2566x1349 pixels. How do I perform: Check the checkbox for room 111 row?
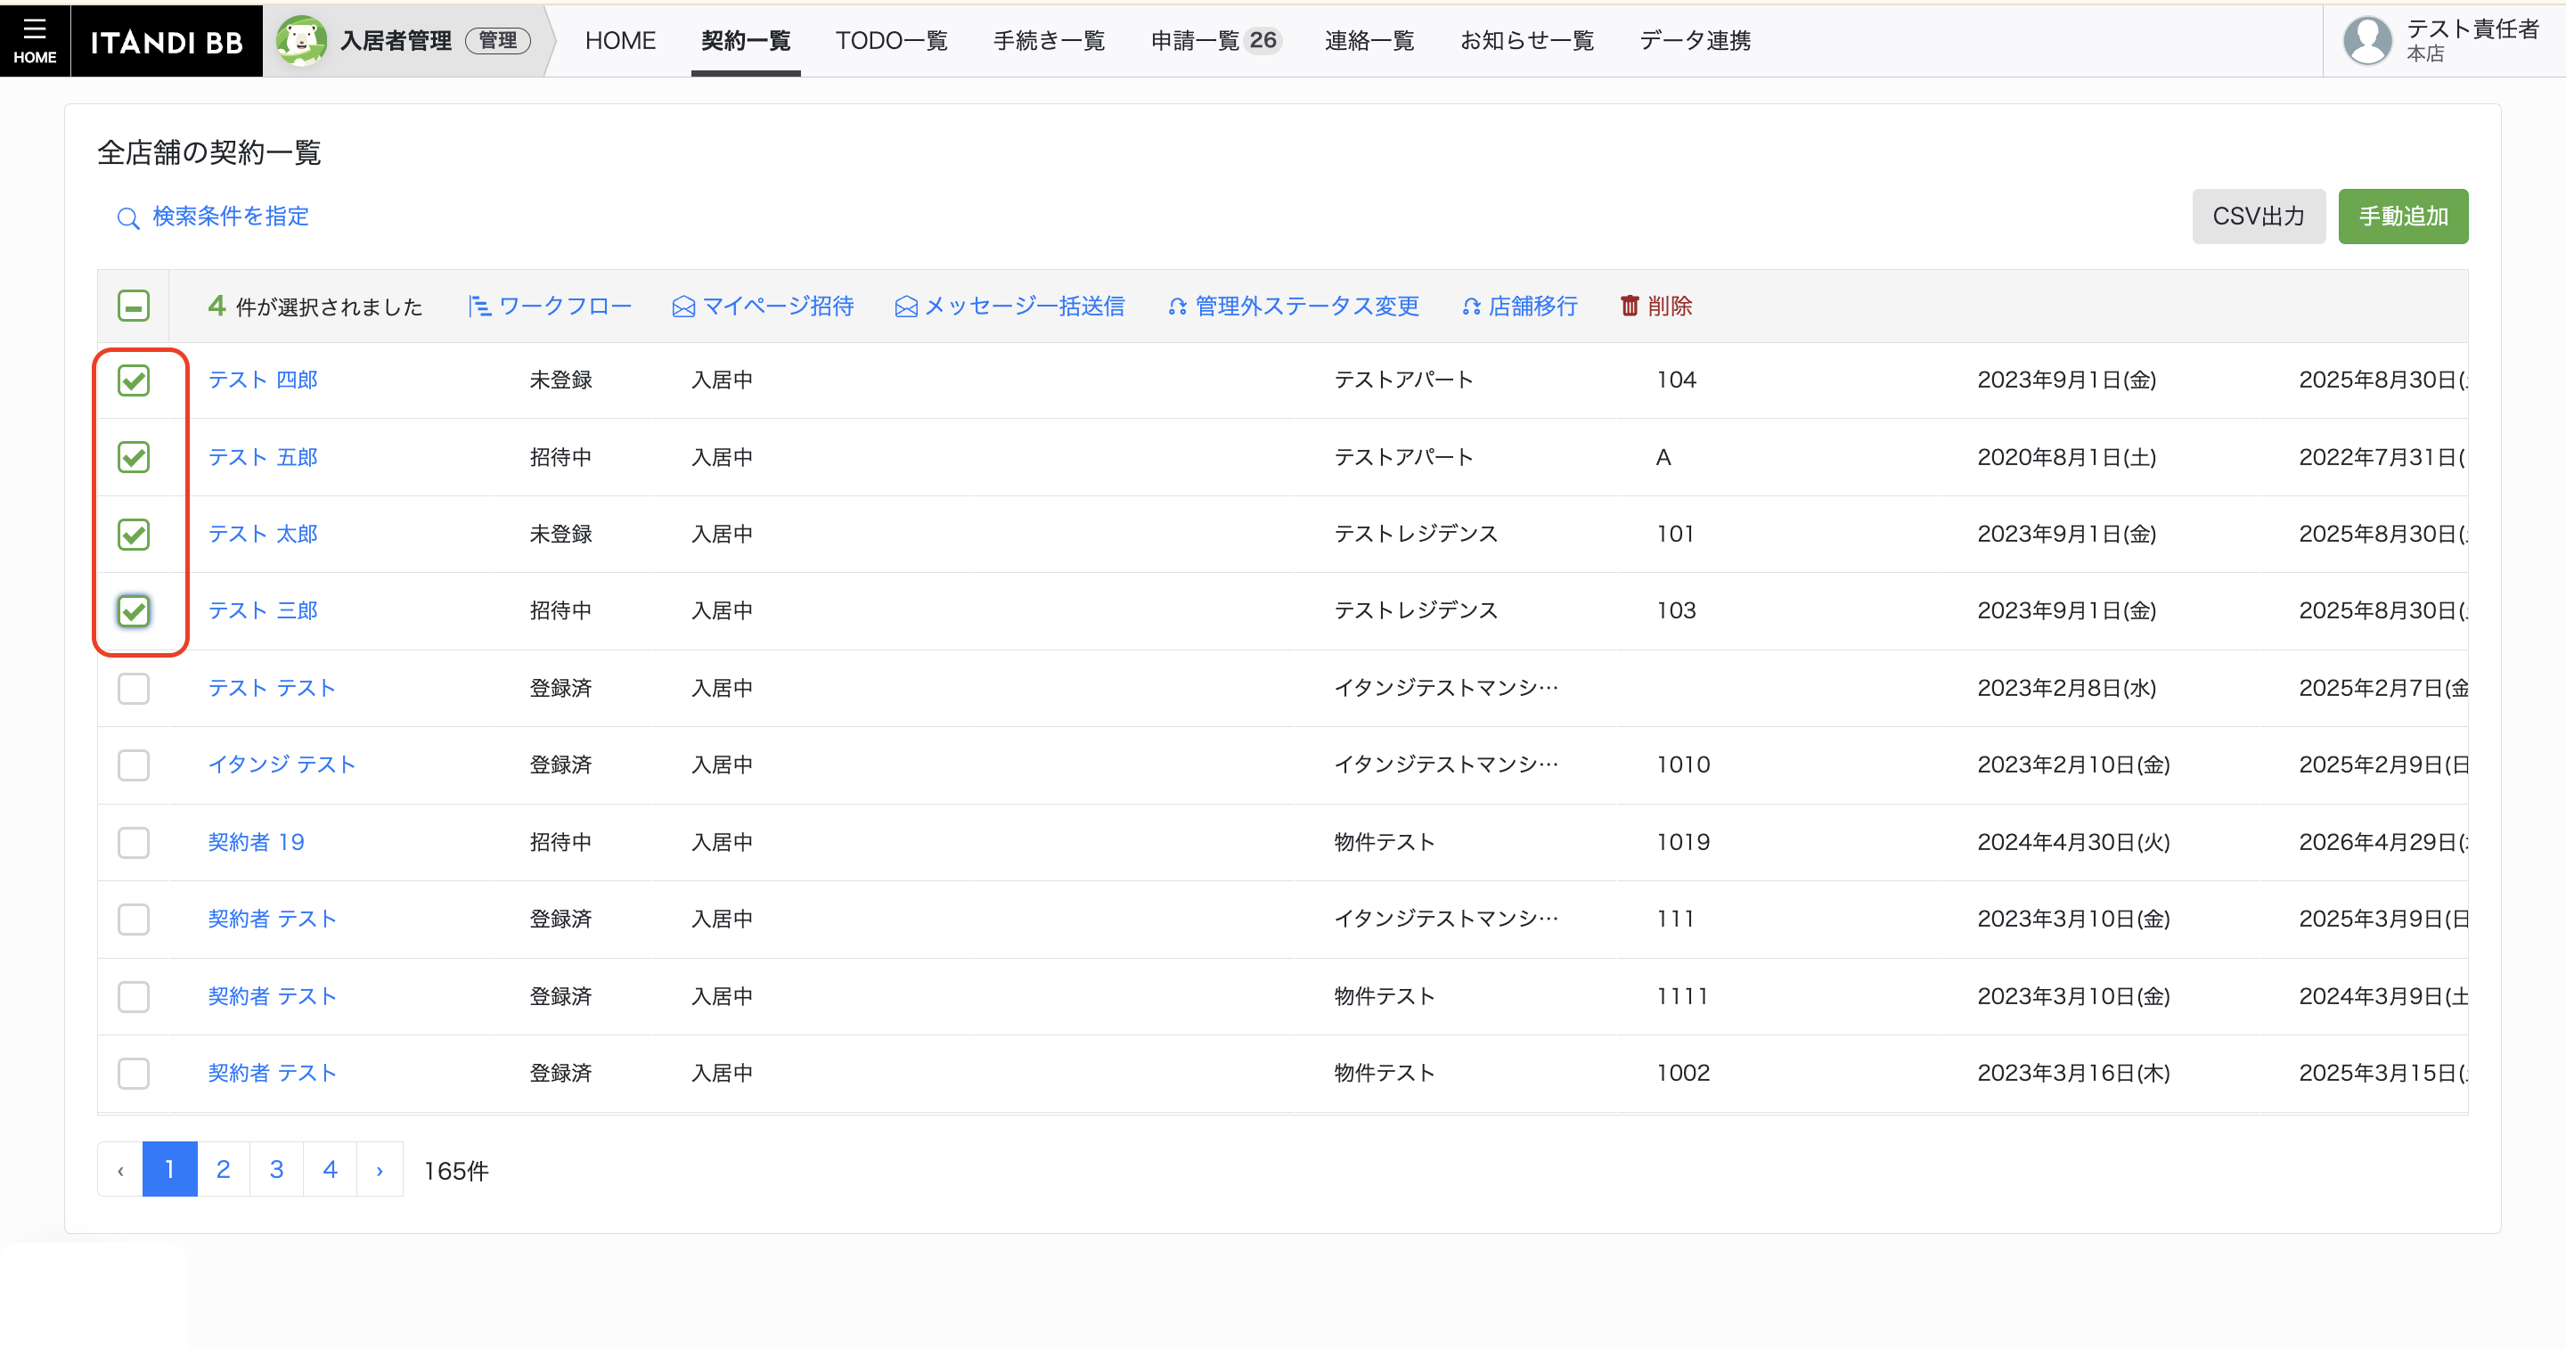pos(134,920)
